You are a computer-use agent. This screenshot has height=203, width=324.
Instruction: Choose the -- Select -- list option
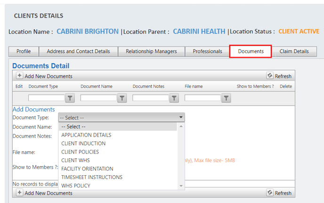point(118,127)
